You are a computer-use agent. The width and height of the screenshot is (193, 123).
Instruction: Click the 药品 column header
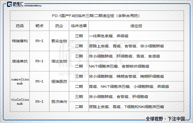pos(20,26)
